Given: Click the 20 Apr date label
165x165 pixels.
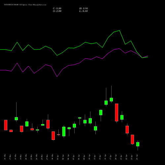Looking at the screenshot, I should tap(115, 157).
